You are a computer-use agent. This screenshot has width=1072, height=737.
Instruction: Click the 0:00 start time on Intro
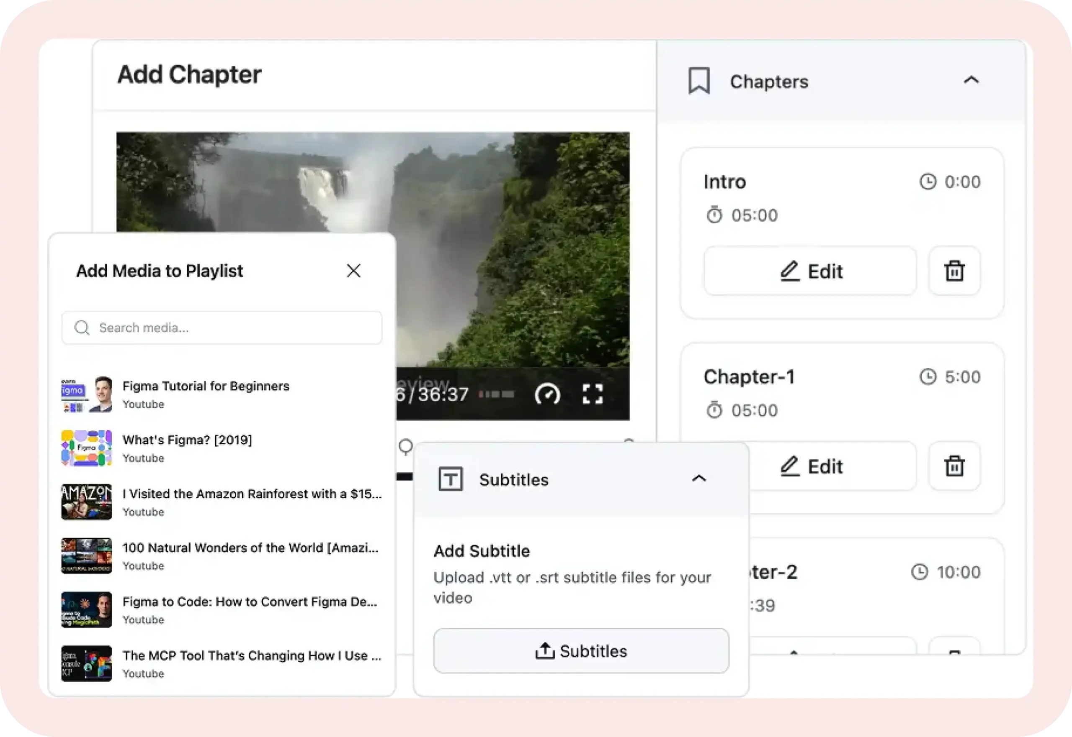(x=962, y=182)
